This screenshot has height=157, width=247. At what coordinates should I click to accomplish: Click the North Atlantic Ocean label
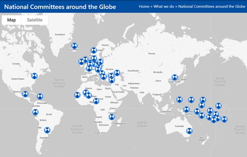(59, 83)
